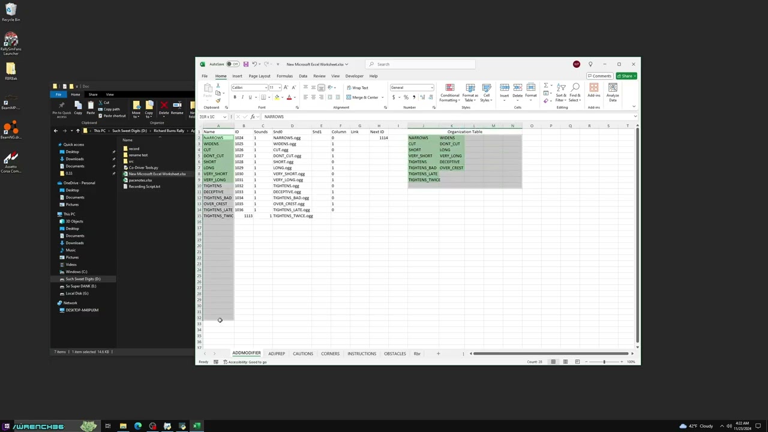
Task: Toggle Middle Align in Alignment group
Action: click(x=313, y=88)
